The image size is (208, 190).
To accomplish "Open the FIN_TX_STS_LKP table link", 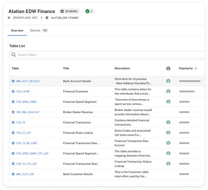I will pyautogui.click(x=26, y=164).
